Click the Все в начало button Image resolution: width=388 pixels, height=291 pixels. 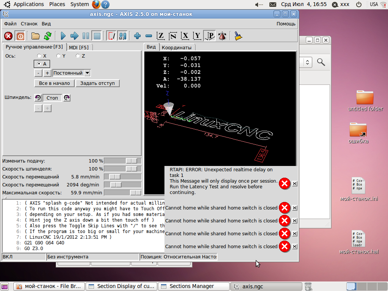click(55, 83)
